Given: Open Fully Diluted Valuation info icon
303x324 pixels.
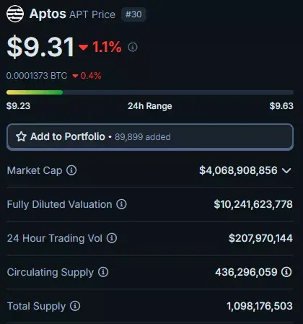Looking at the screenshot, I should (x=121, y=204).
